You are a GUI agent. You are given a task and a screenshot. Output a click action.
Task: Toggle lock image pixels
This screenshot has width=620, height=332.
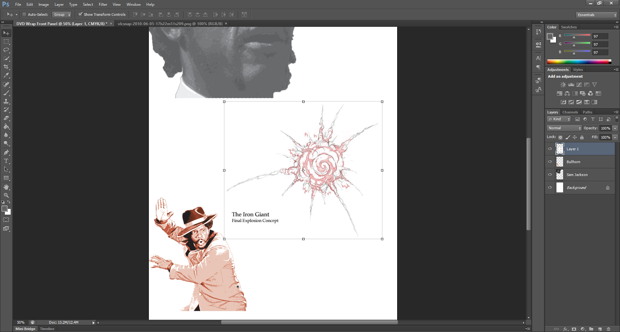[568, 137]
